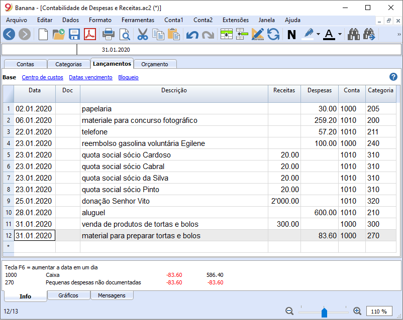Select the Lançamentos tab
The height and width of the screenshot is (320, 403).
click(x=112, y=64)
